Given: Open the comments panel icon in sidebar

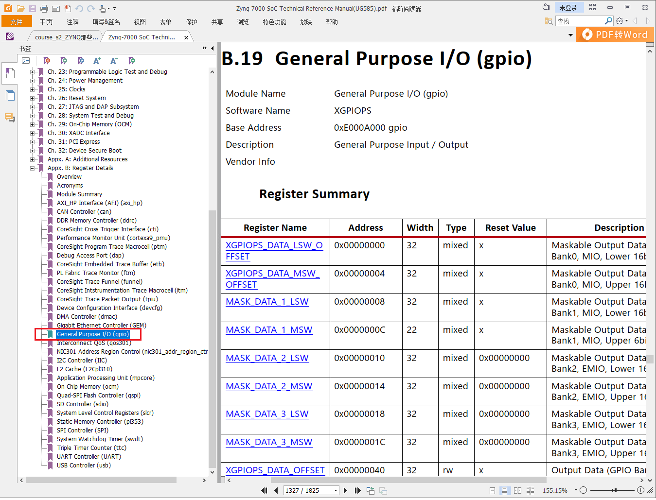Looking at the screenshot, I should pos(10,117).
